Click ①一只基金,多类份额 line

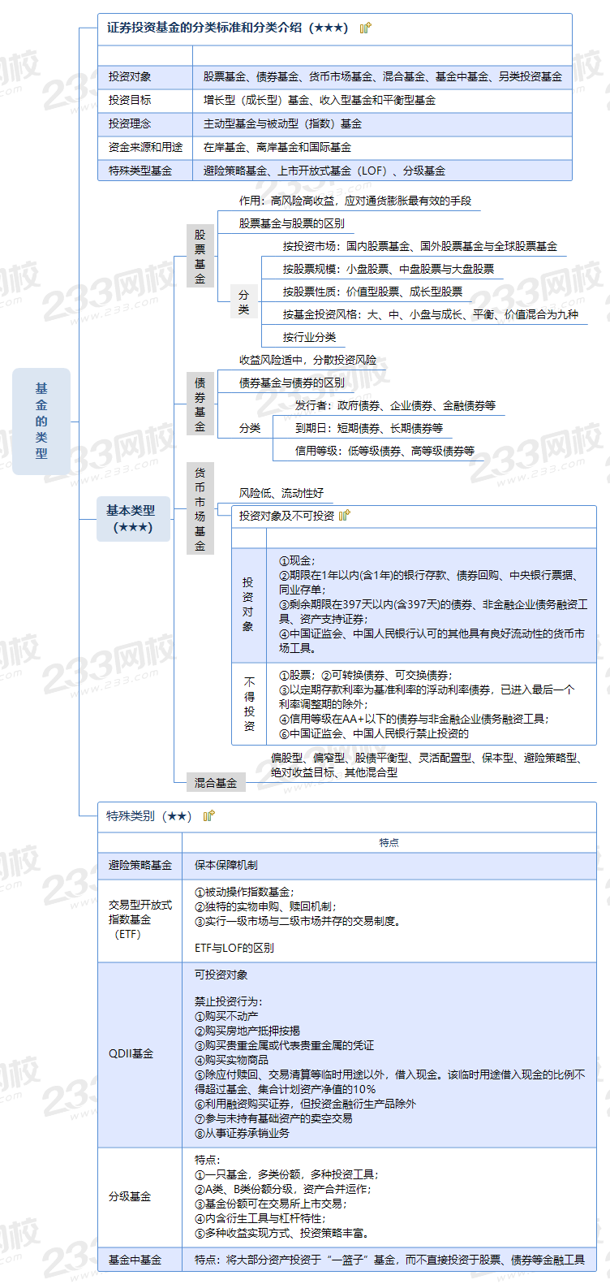(x=286, y=1174)
